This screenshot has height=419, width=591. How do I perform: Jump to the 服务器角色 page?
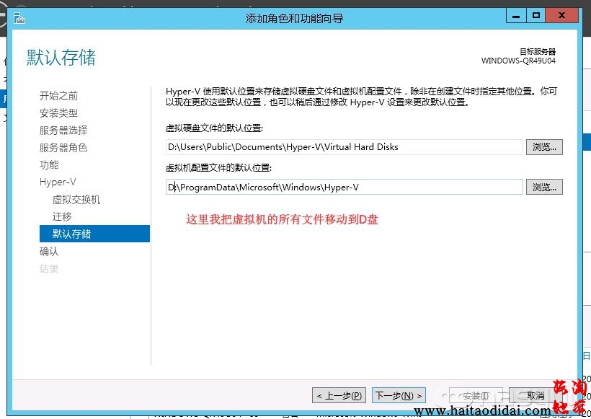tap(63, 148)
